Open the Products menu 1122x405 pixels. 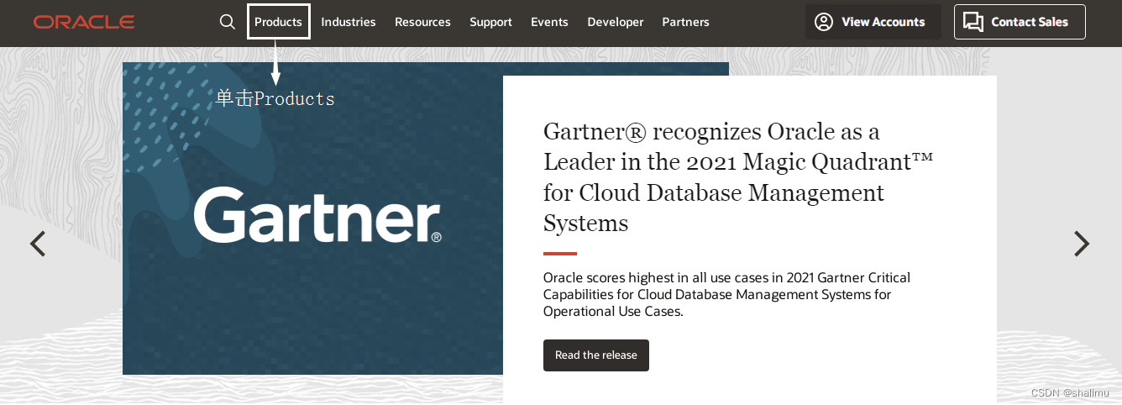coord(279,22)
